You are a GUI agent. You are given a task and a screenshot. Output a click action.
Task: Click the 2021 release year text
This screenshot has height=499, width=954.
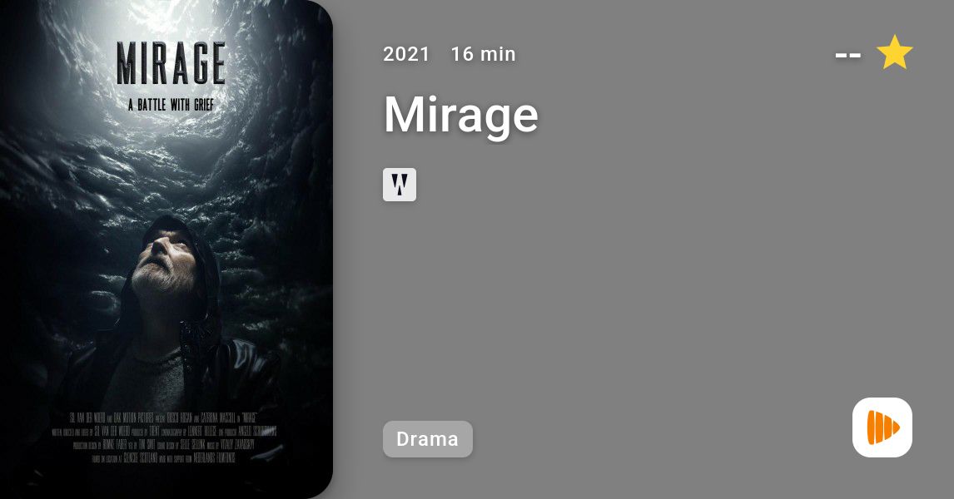pyautogui.click(x=405, y=54)
